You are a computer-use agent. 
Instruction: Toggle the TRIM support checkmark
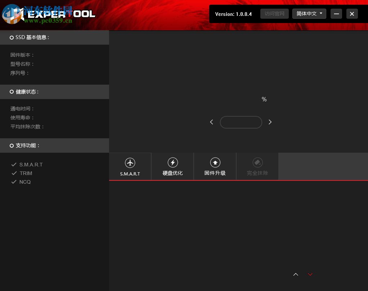point(14,173)
